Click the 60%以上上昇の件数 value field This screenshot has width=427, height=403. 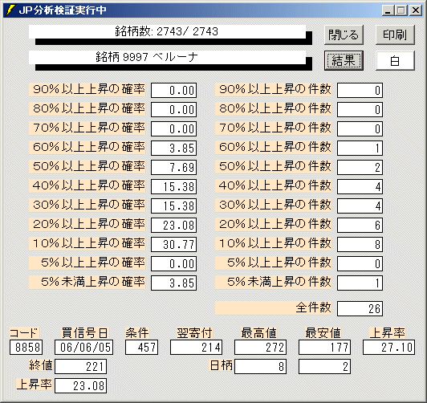(360, 148)
